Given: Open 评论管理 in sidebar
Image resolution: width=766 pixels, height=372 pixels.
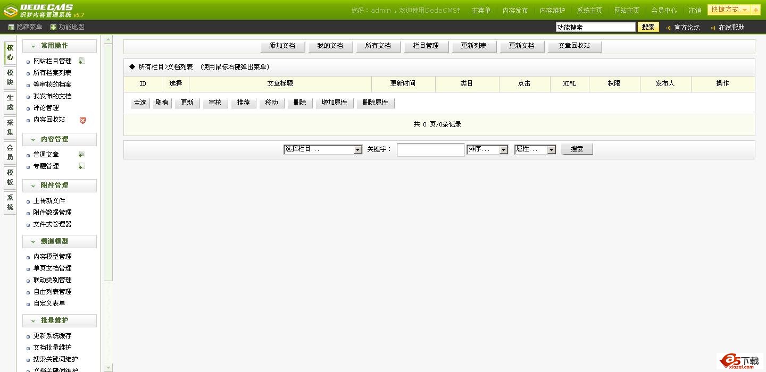Looking at the screenshot, I should tap(46, 108).
